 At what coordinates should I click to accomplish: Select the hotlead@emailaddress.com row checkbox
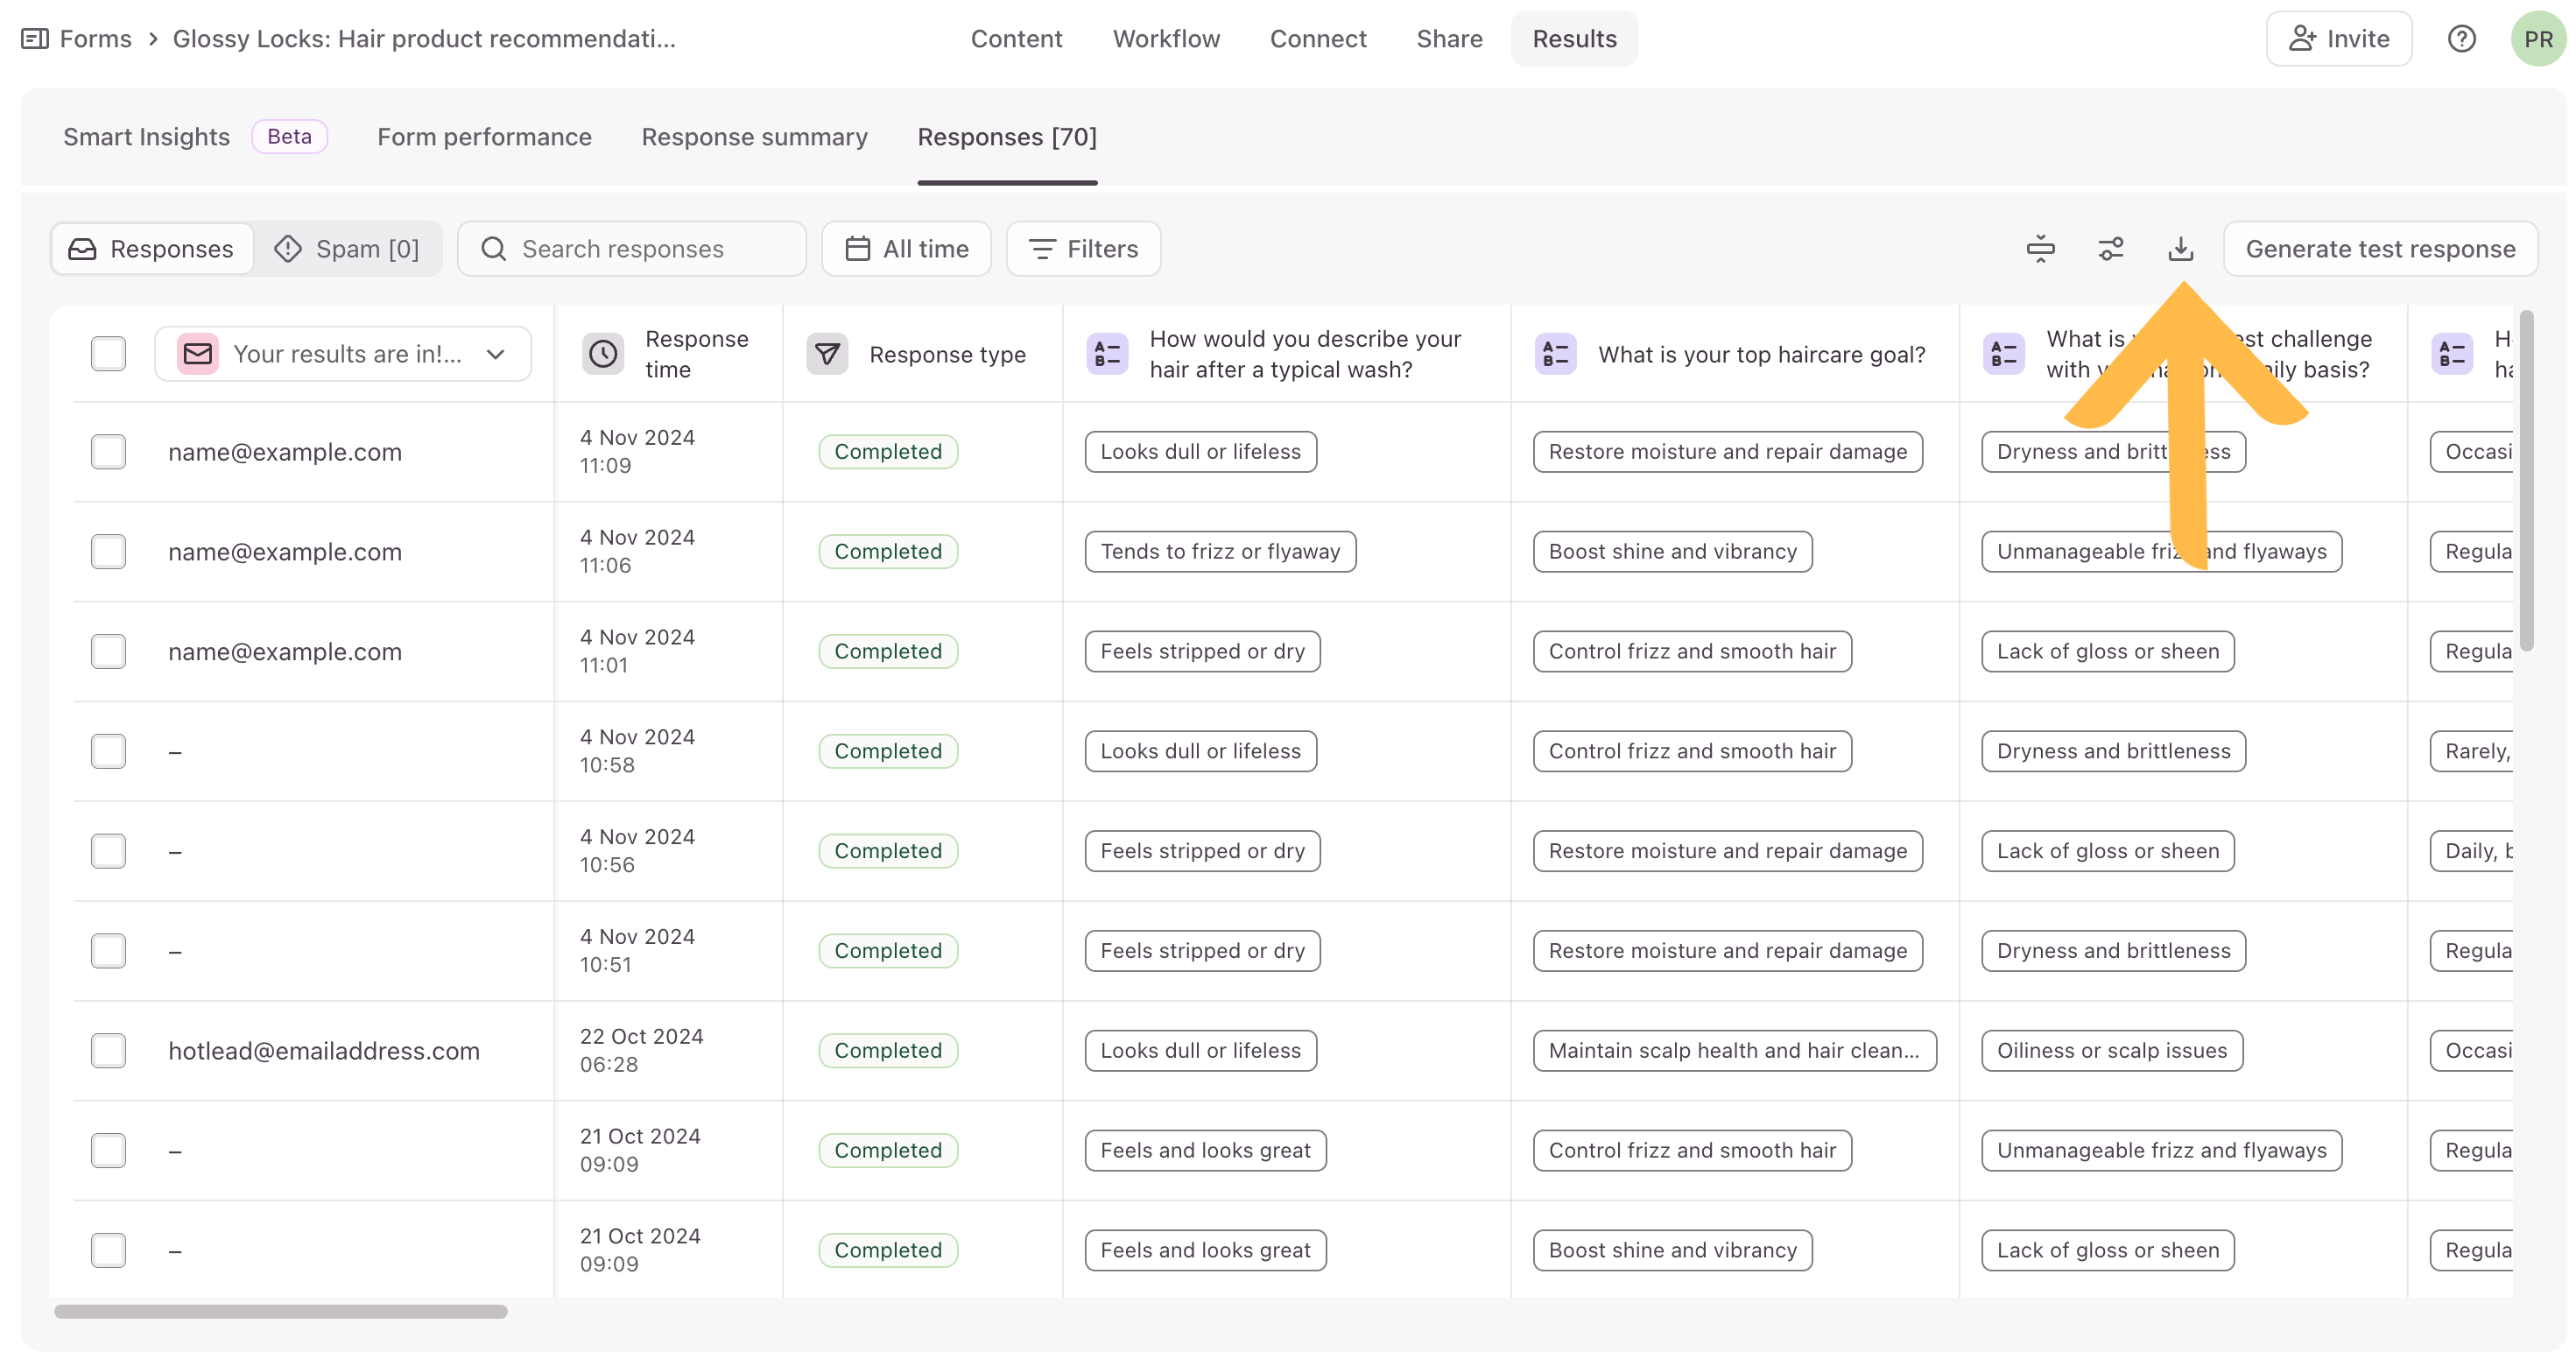(108, 1051)
